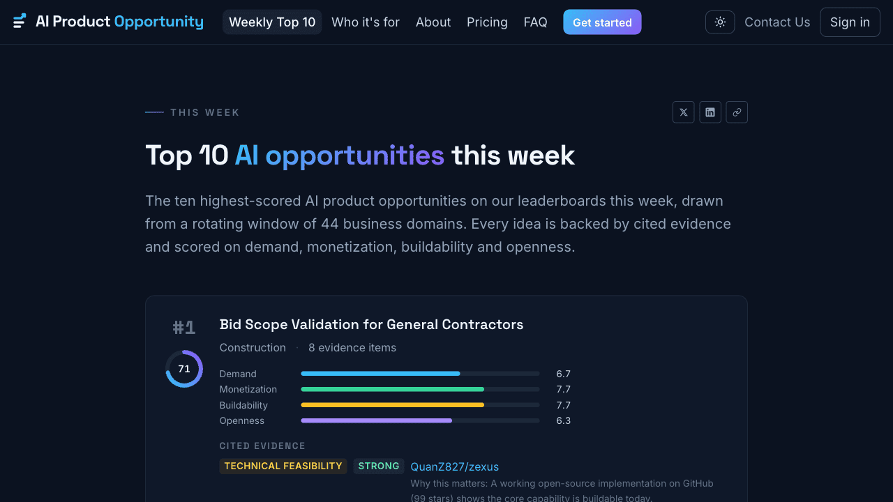Share on X (Twitter) icon

tap(684, 112)
